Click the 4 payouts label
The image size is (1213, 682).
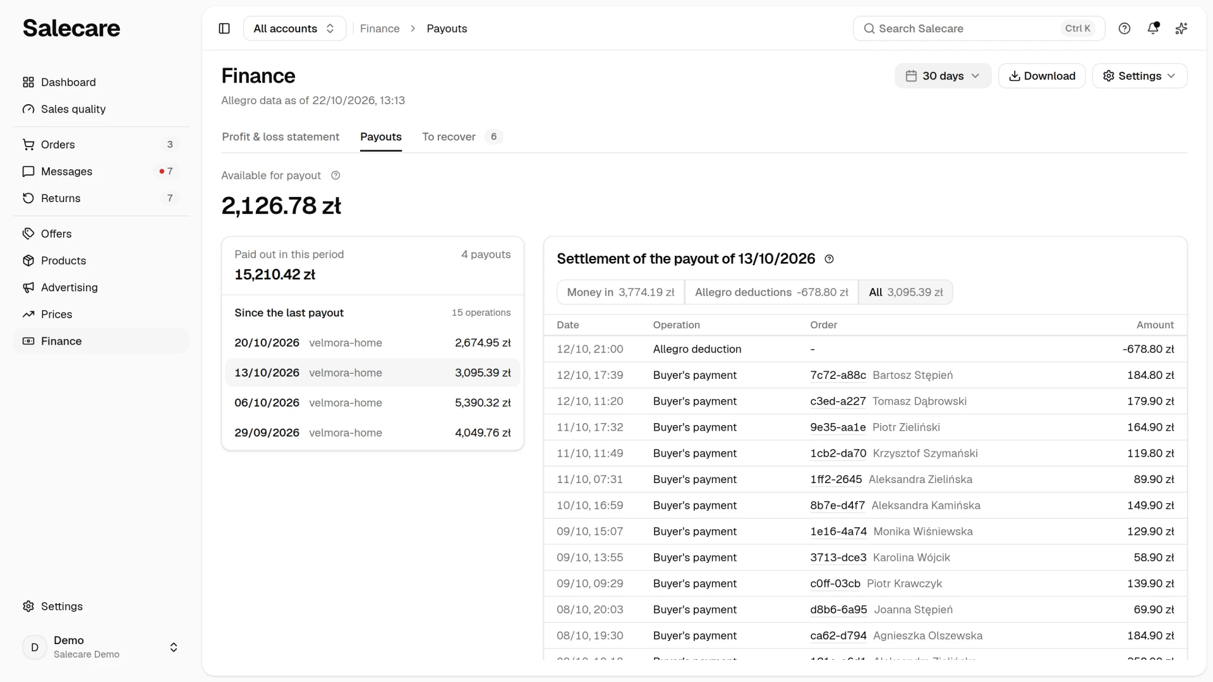coord(486,254)
